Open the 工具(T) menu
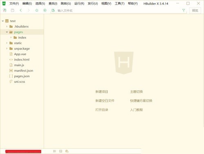204x154 pixels. click(x=120, y=4)
